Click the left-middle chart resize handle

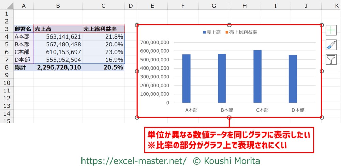tap(137, 71)
